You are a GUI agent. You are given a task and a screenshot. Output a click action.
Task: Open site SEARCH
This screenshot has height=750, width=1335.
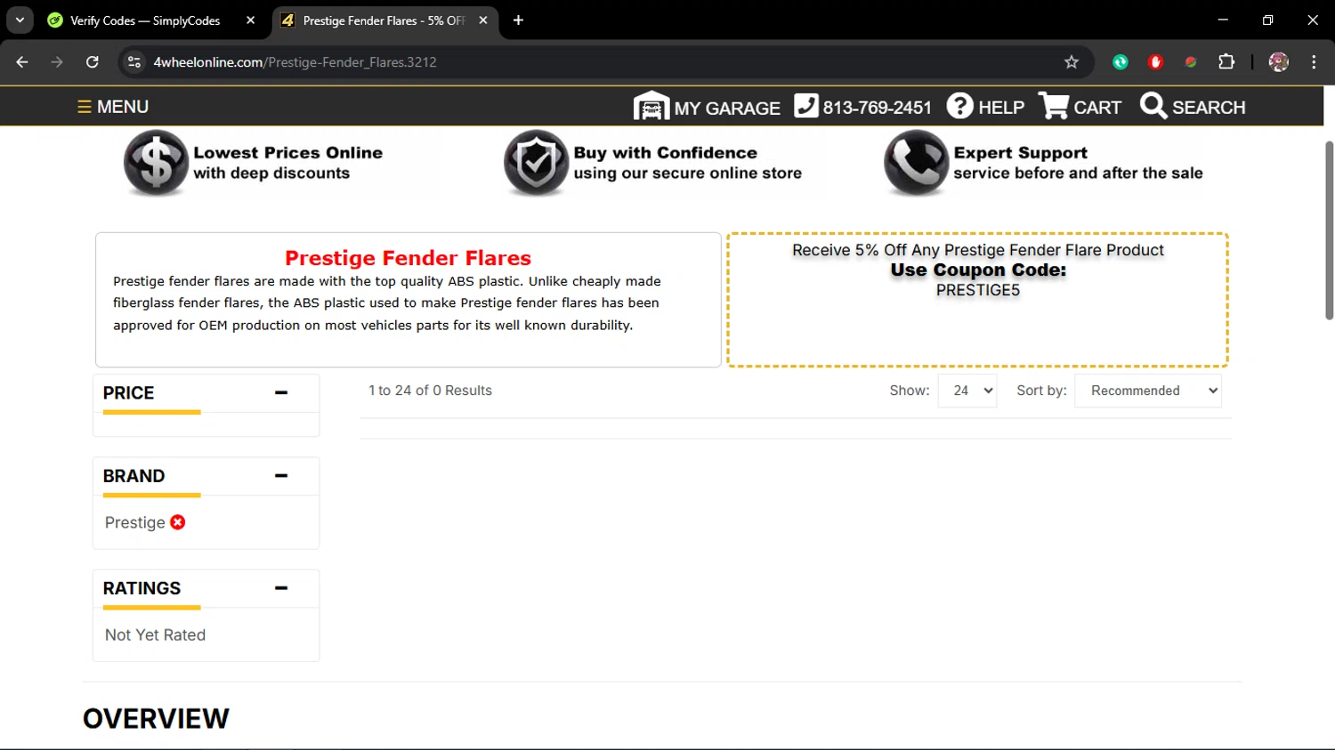point(1193,107)
